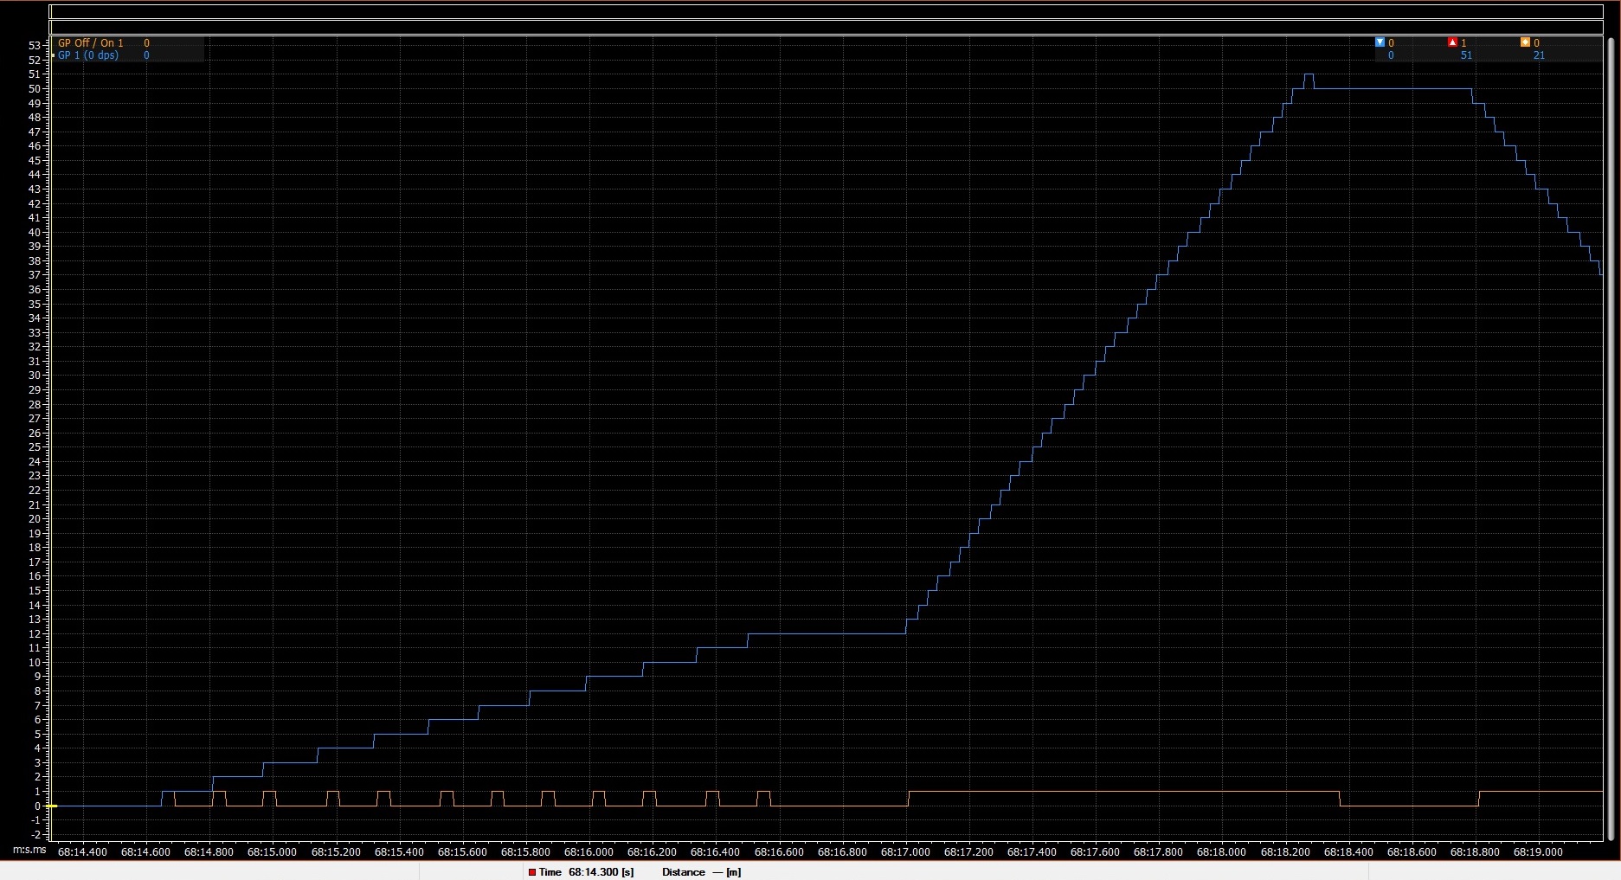Click the red up-triangle maximum marker icon

1452,42
